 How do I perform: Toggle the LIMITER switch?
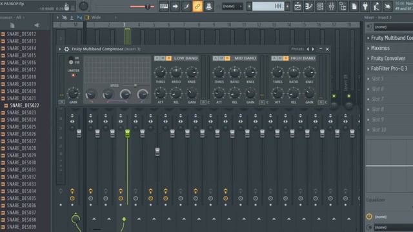point(73,75)
